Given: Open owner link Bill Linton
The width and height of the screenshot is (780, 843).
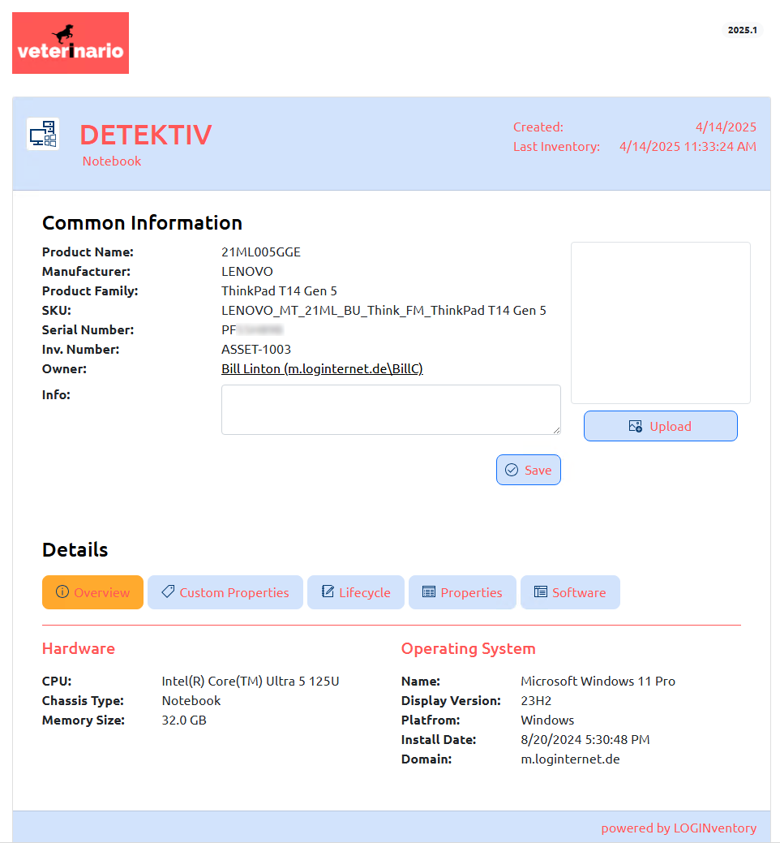Looking at the screenshot, I should (x=322, y=369).
